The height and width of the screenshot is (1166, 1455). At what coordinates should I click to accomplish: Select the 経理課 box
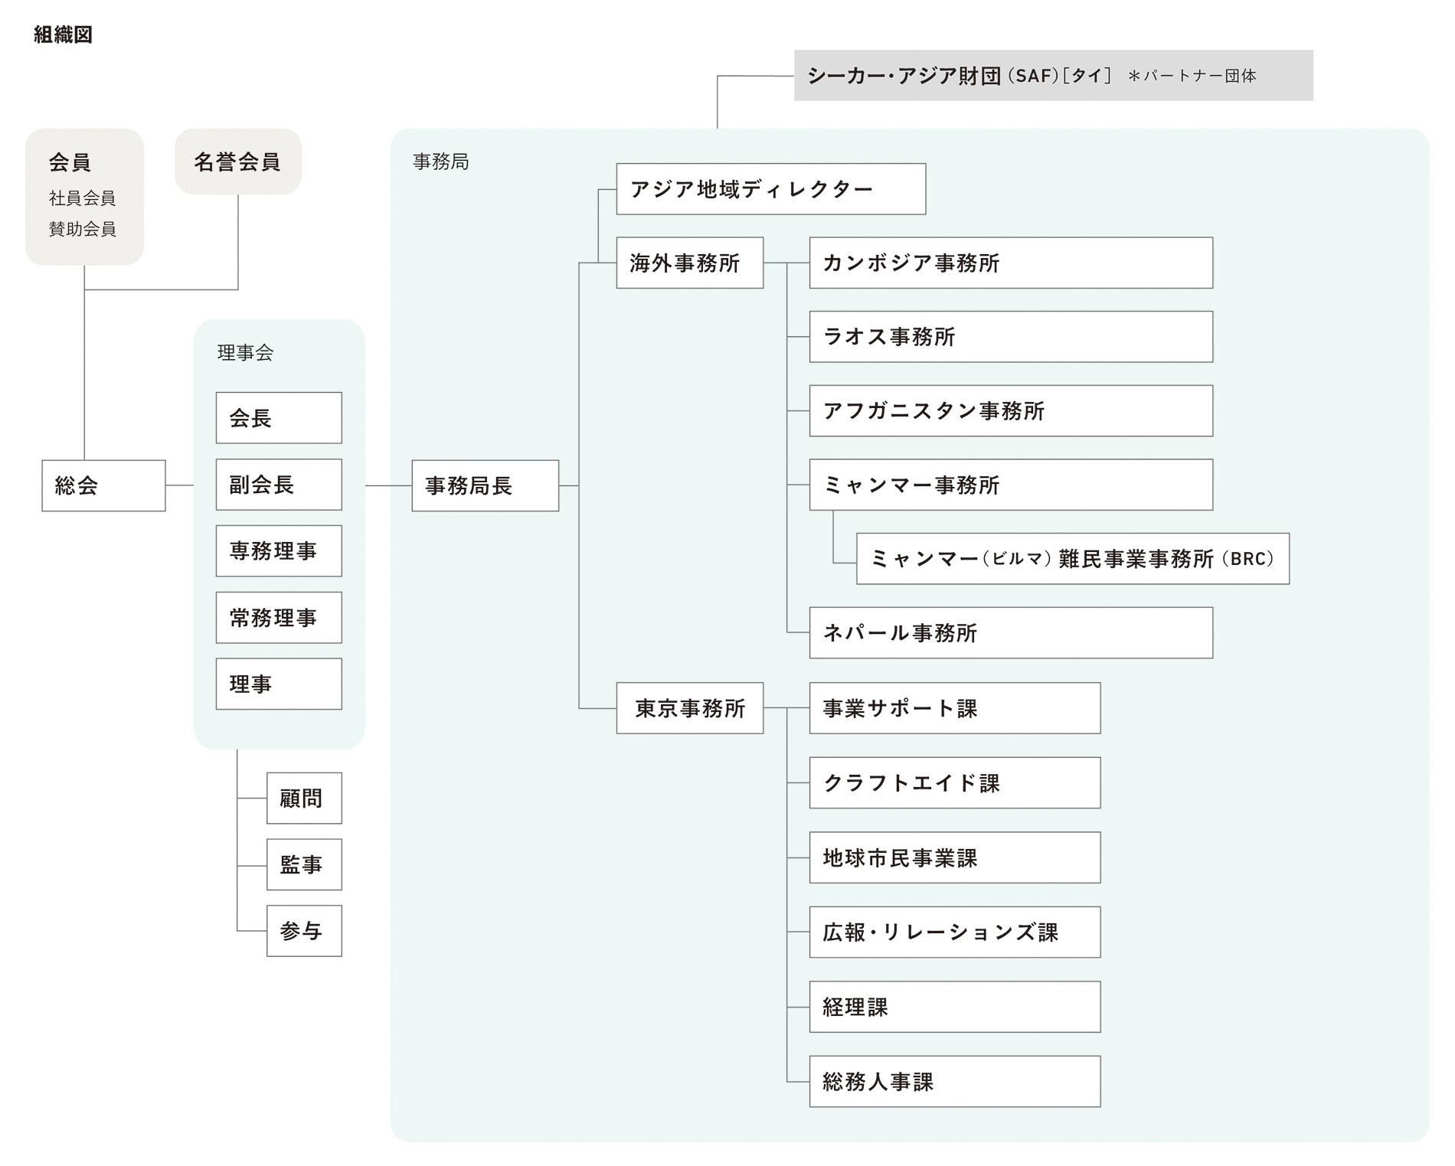[x=955, y=1007]
